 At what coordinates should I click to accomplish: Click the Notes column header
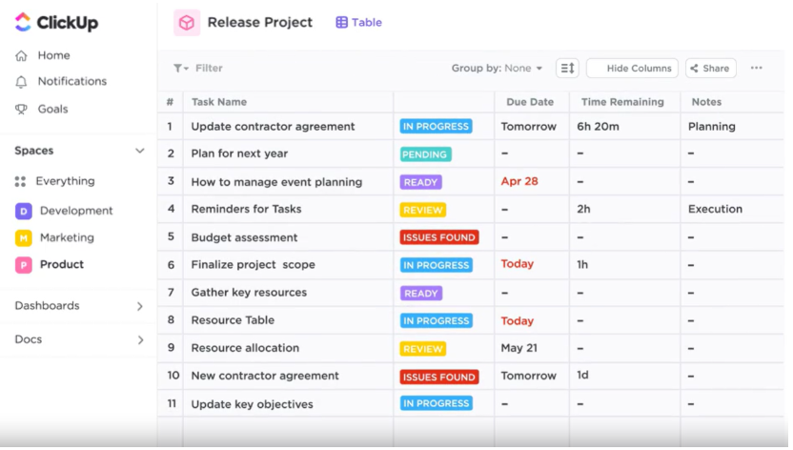click(x=706, y=102)
